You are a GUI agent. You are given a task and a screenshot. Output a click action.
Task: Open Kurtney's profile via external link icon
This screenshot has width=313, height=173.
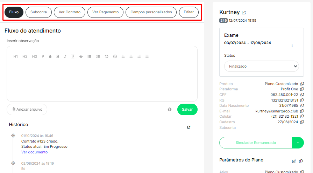tap(244, 13)
